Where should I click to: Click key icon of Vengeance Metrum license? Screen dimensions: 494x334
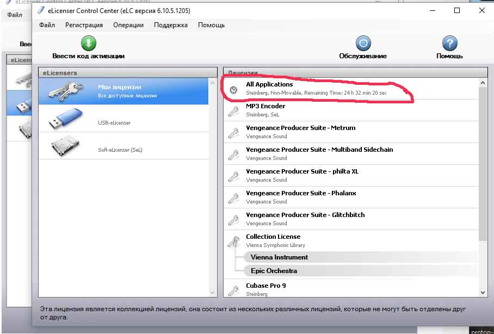click(x=233, y=133)
